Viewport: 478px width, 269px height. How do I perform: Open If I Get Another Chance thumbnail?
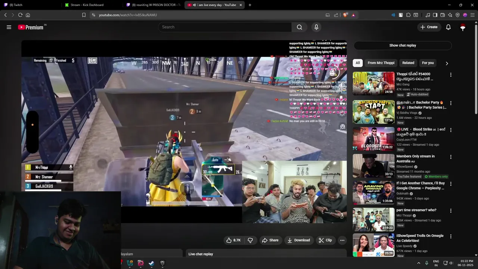click(373, 192)
